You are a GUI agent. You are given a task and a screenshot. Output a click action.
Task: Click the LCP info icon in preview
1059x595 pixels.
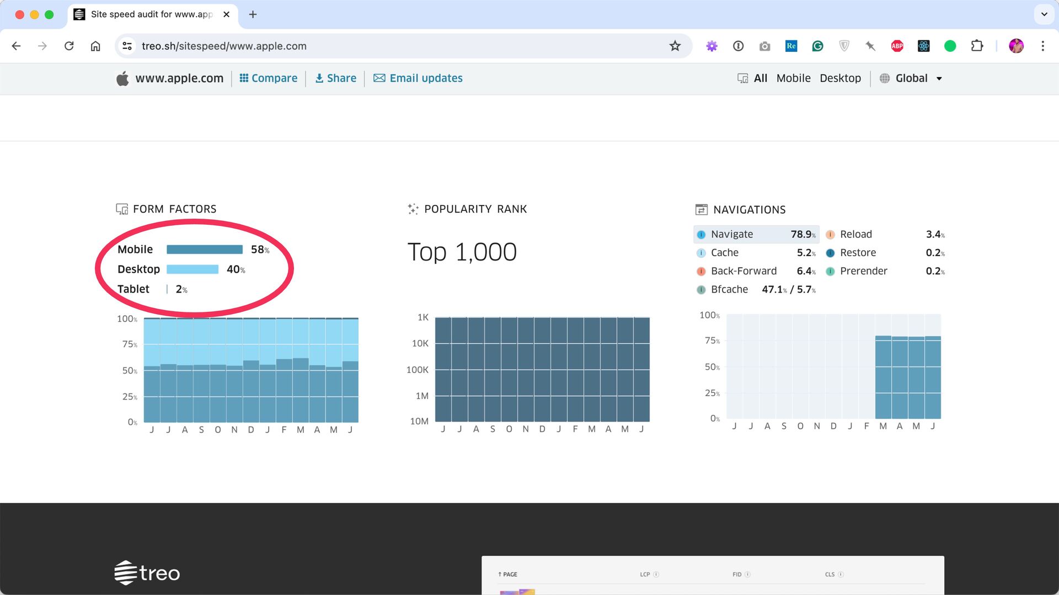click(x=656, y=574)
